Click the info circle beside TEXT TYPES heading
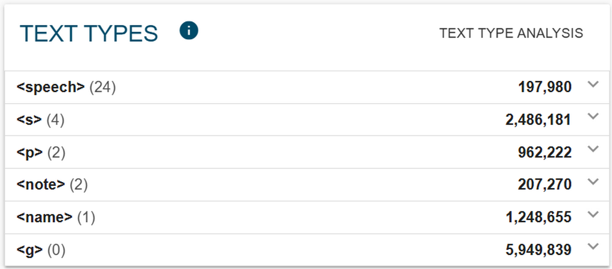Image resolution: width=612 pixels, height=269 pixels. 189,30
